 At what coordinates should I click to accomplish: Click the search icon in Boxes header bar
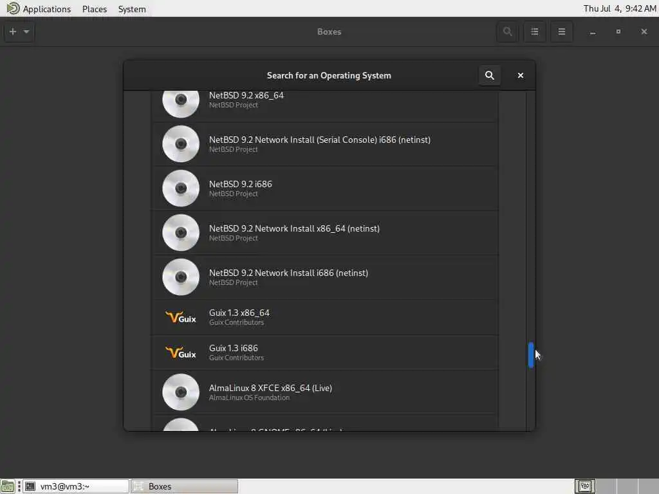(x=507, y=32)
